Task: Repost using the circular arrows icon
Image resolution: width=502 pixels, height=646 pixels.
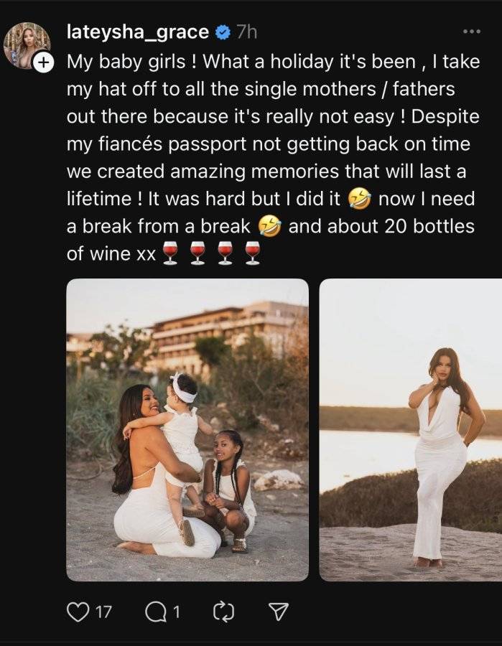Action: (x=224, y=612)
